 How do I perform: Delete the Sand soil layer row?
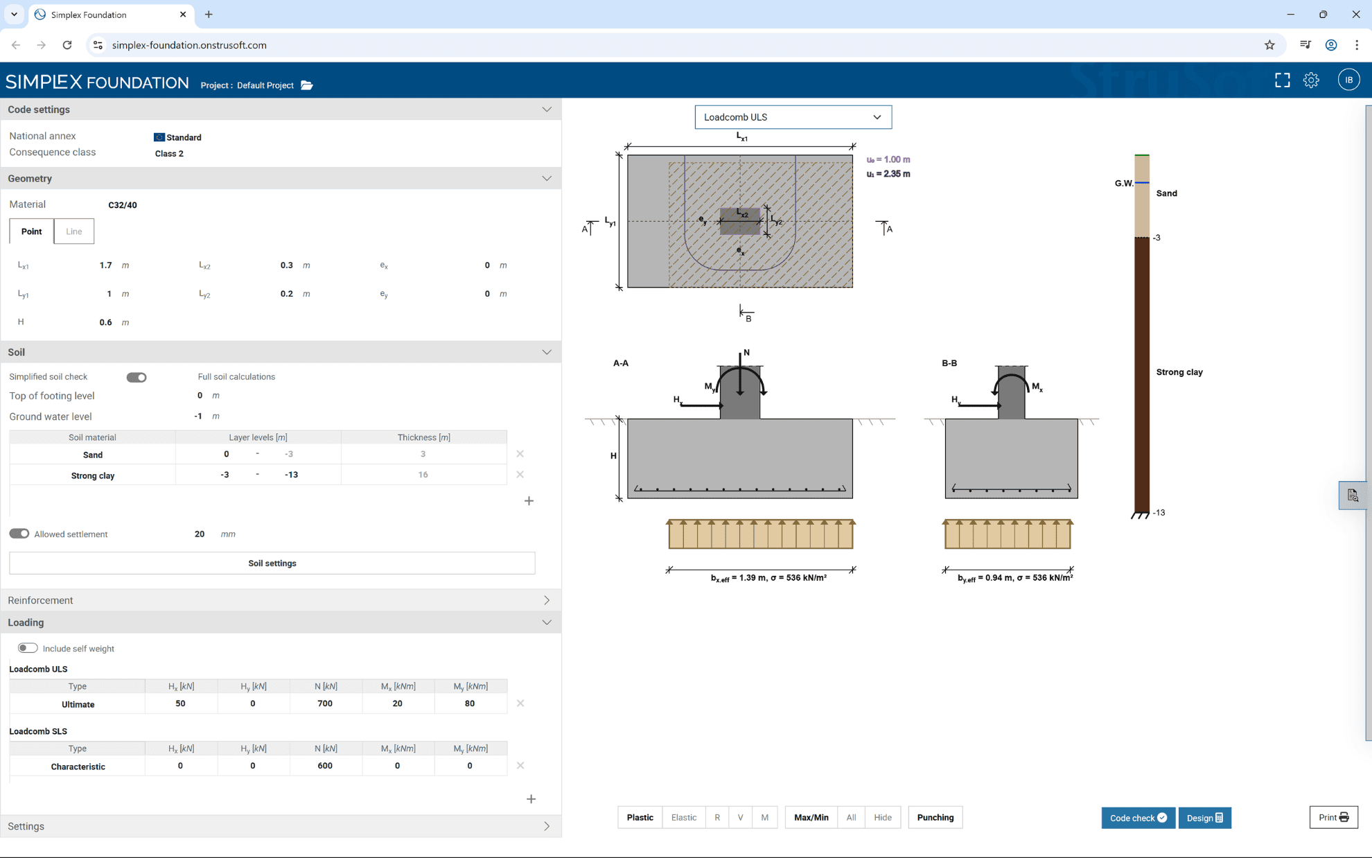tap(520, 454)
